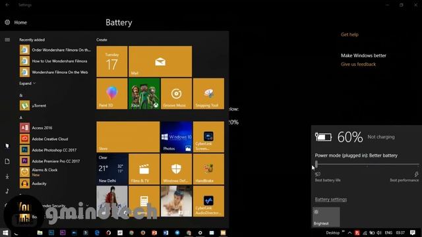Open the Windows Defender tile
The image size is (422, 237).
(176, 169)
